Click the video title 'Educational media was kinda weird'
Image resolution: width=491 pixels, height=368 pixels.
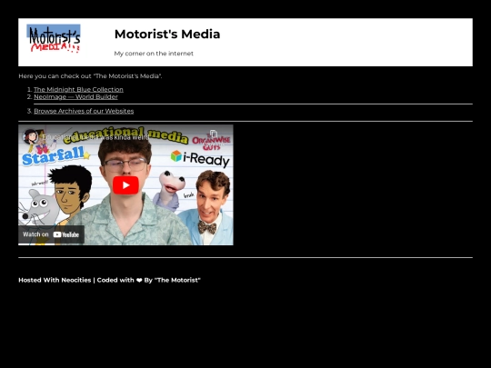(95, 137)
